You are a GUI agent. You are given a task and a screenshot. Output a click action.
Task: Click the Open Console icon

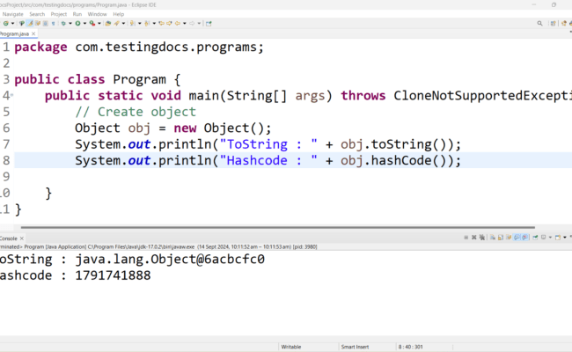558,238
